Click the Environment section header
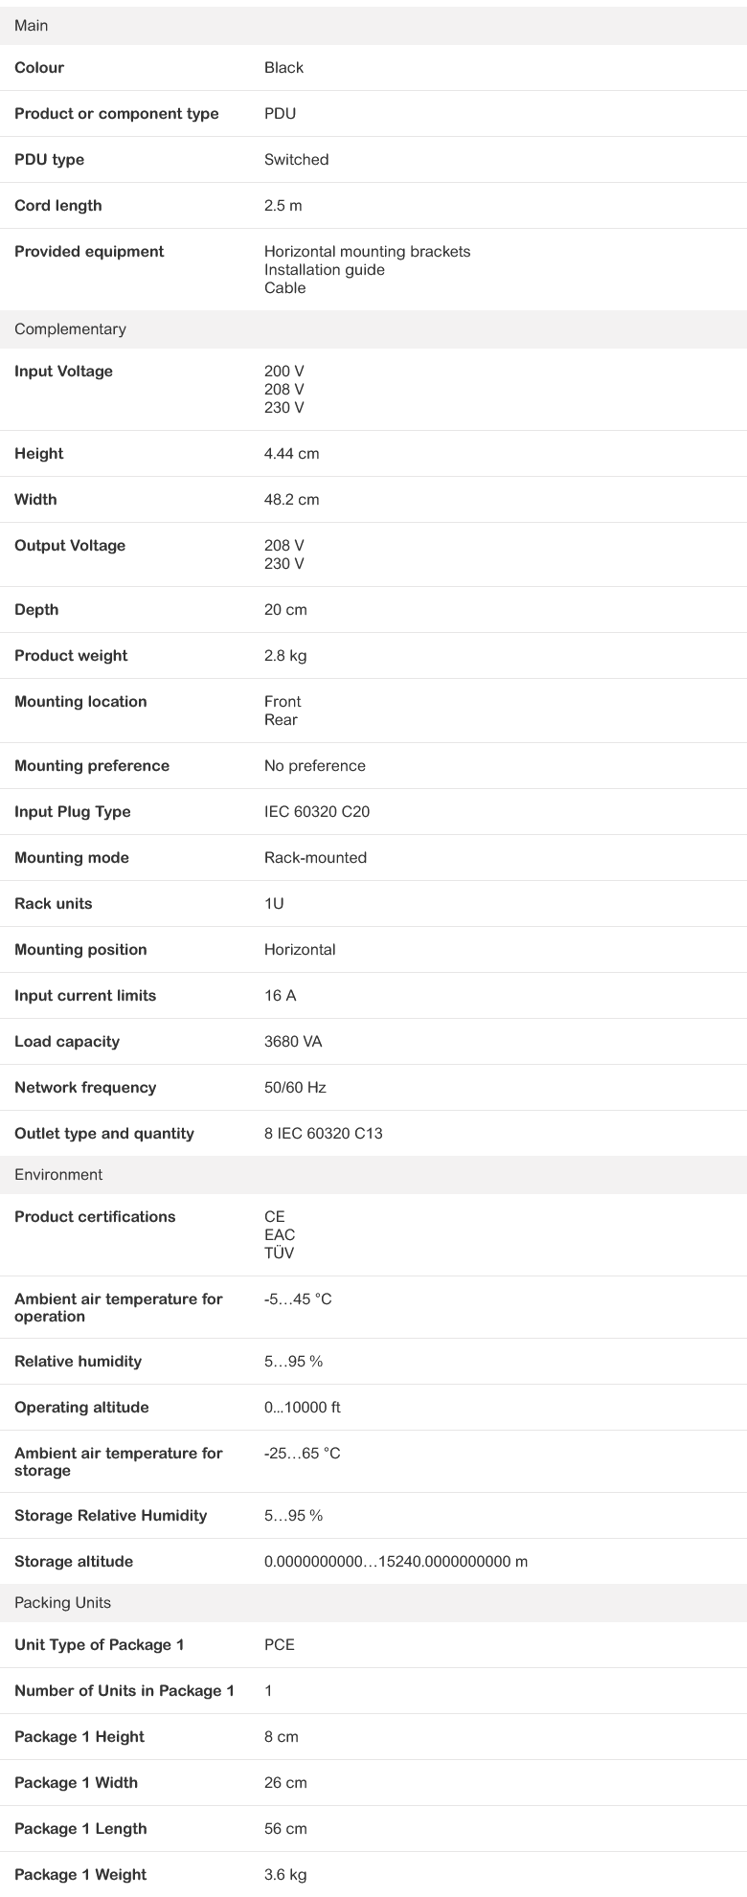 (x=373, y=1175)
